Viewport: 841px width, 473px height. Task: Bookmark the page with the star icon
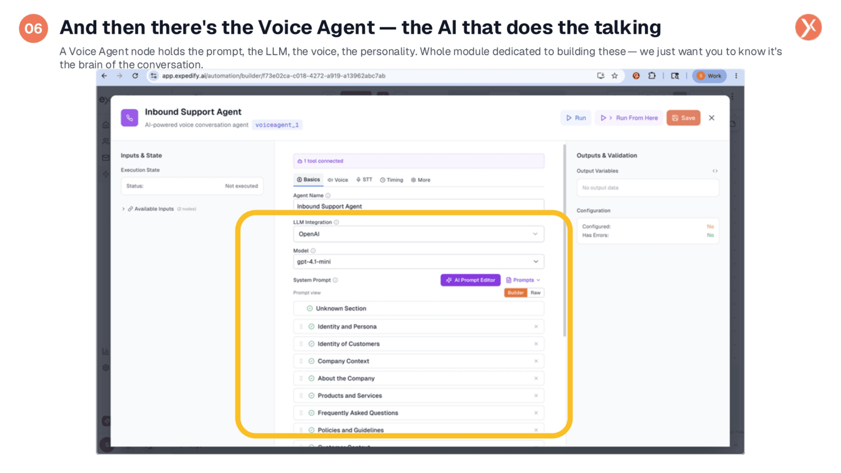tap(614, 76)
